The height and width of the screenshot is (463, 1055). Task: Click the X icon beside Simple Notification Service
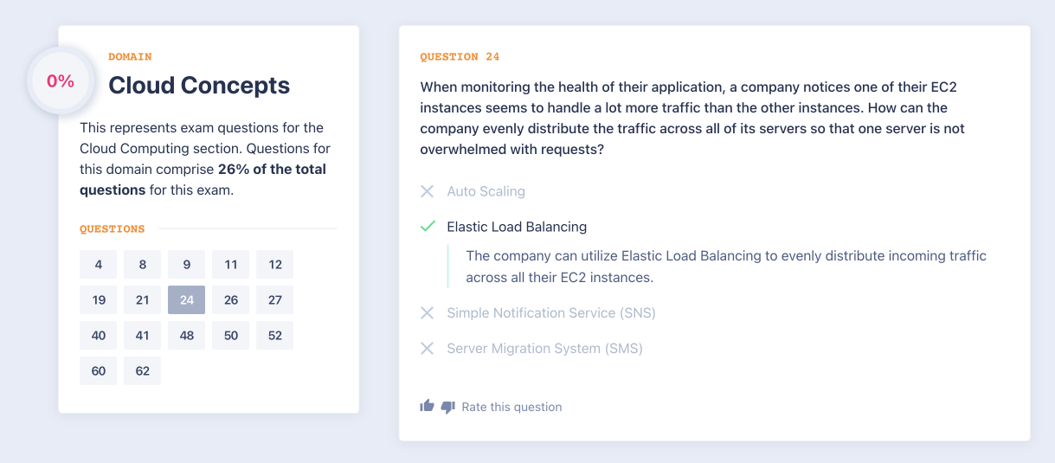(427, 313)
